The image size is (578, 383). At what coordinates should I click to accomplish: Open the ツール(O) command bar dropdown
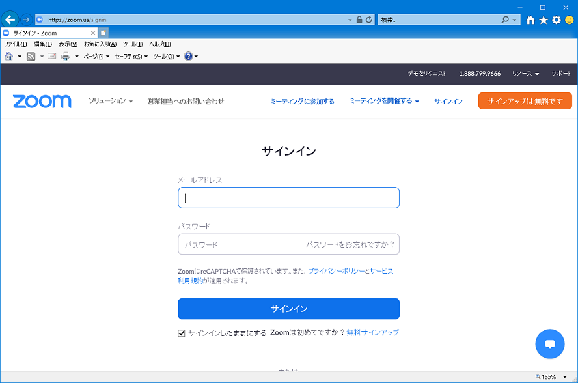166,57
